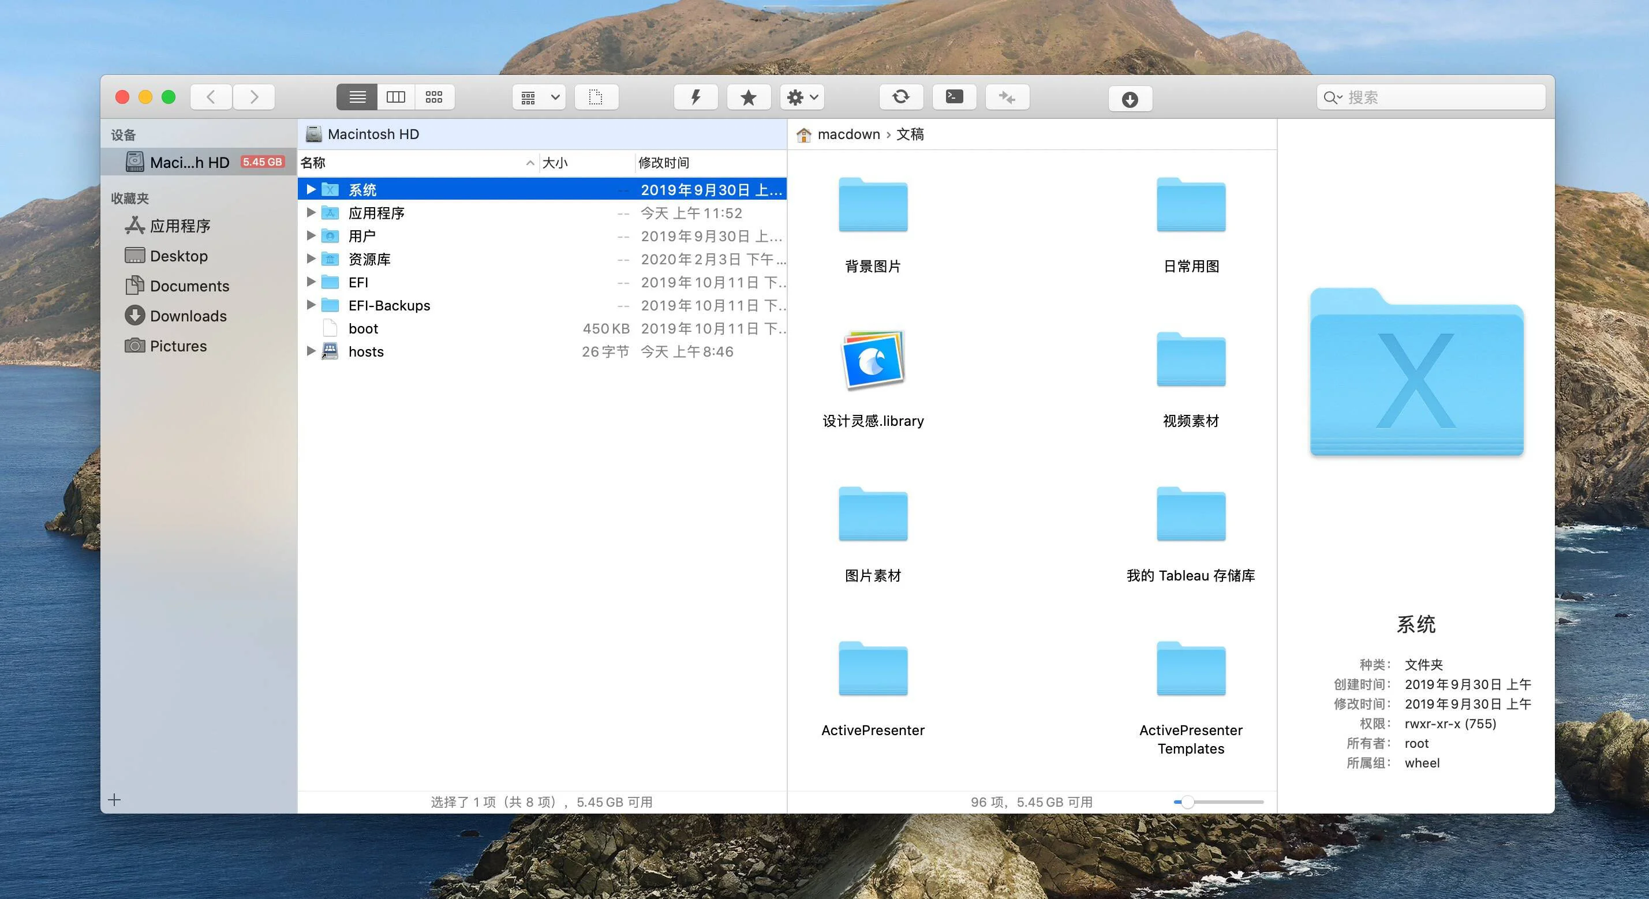
Task: Open Desktop in sidebar favorites
Action: (166, 255)
